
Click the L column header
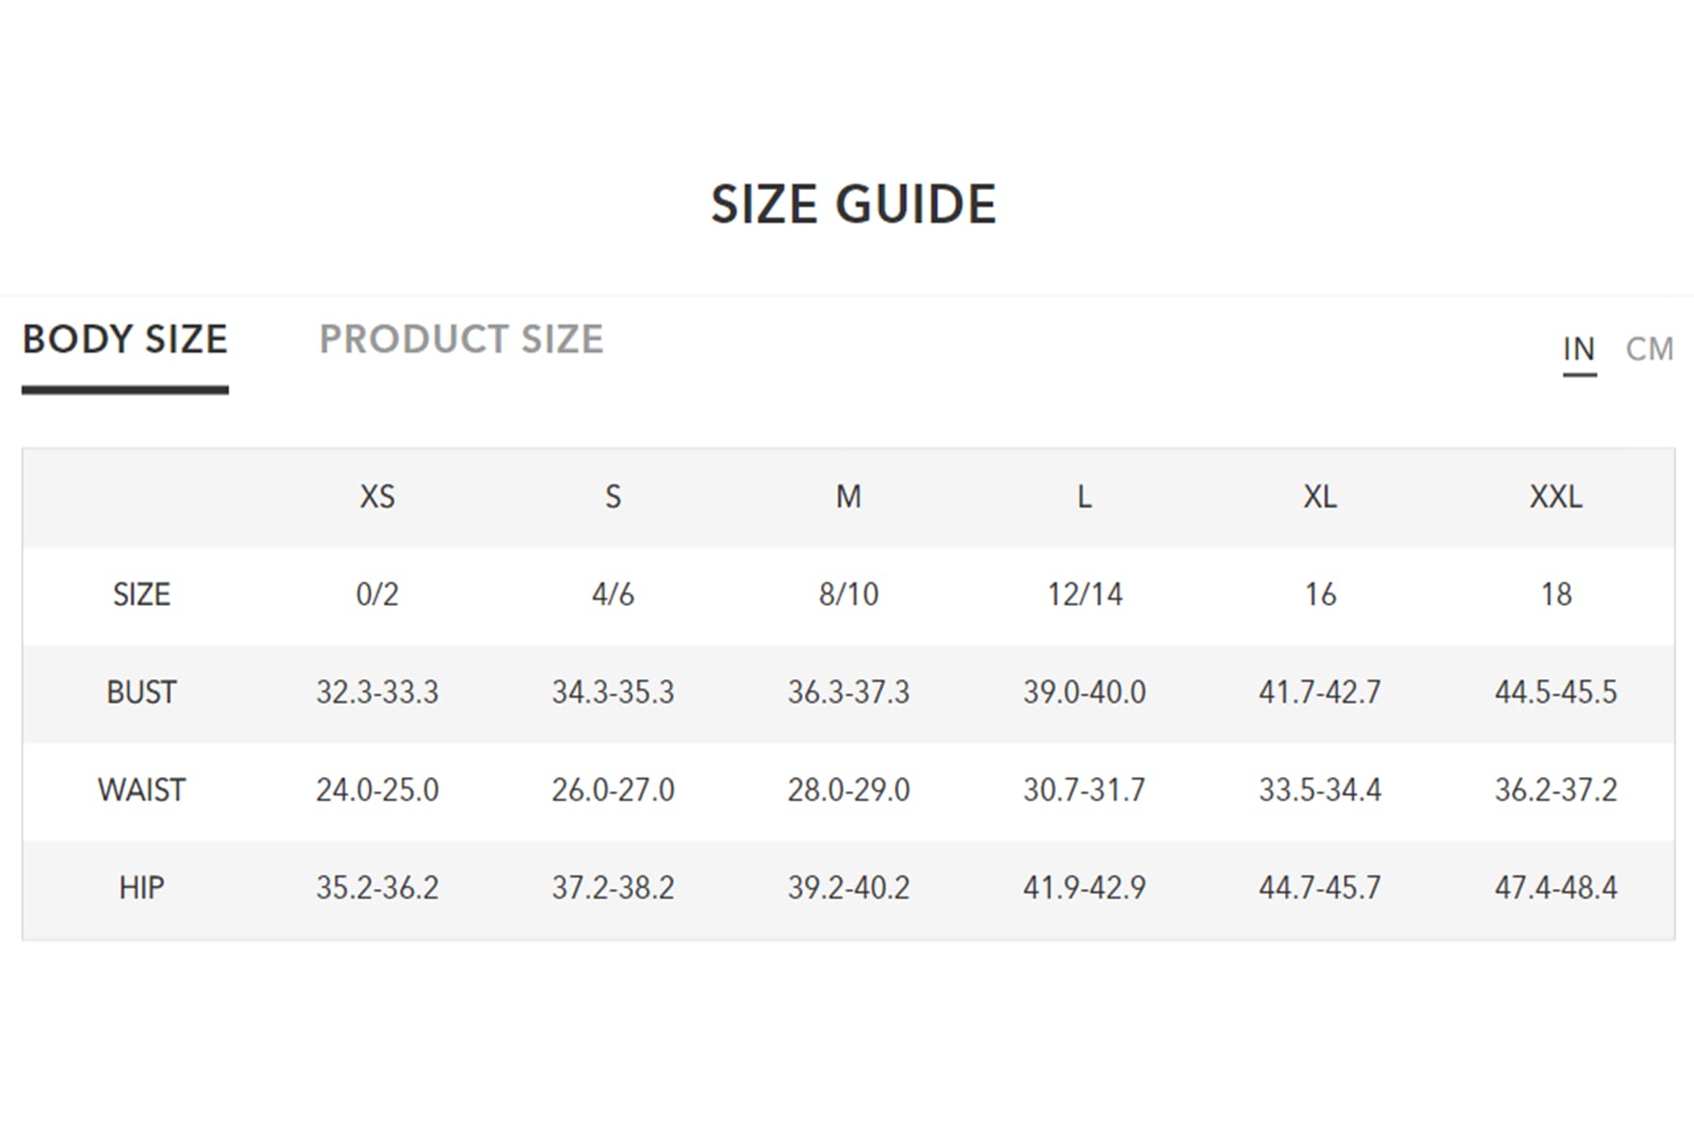(1084, 497)
